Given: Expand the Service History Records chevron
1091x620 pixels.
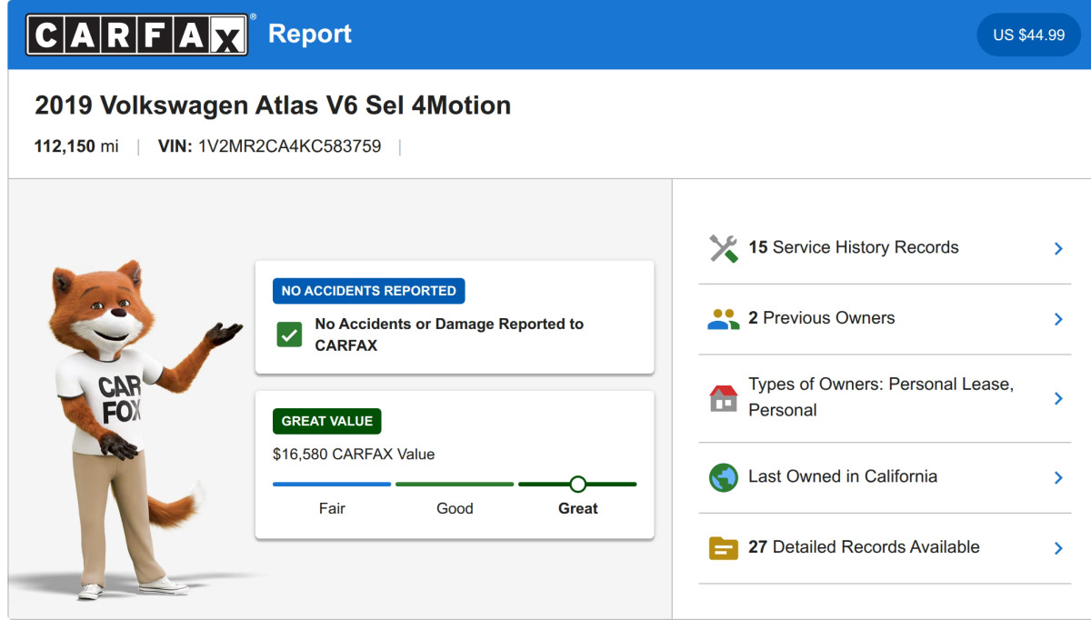Looking at the screenshot, I should coord(1058,248).
